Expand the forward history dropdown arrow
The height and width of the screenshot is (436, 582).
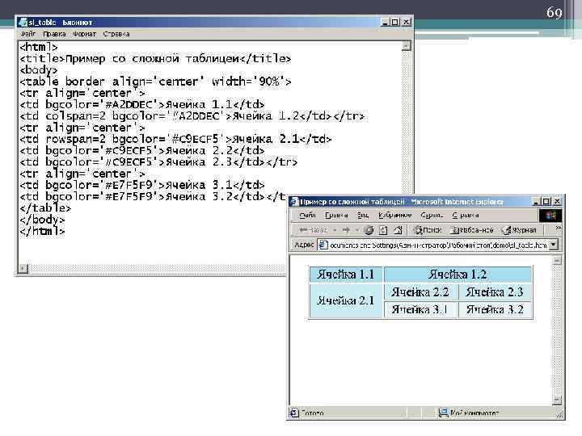(357, 230)
